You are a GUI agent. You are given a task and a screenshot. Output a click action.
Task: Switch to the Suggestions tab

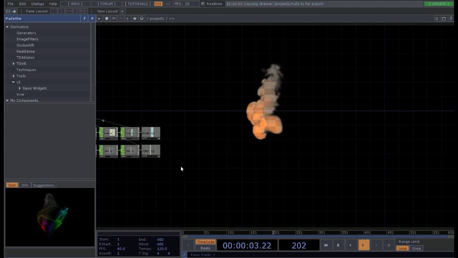(43, 185)
